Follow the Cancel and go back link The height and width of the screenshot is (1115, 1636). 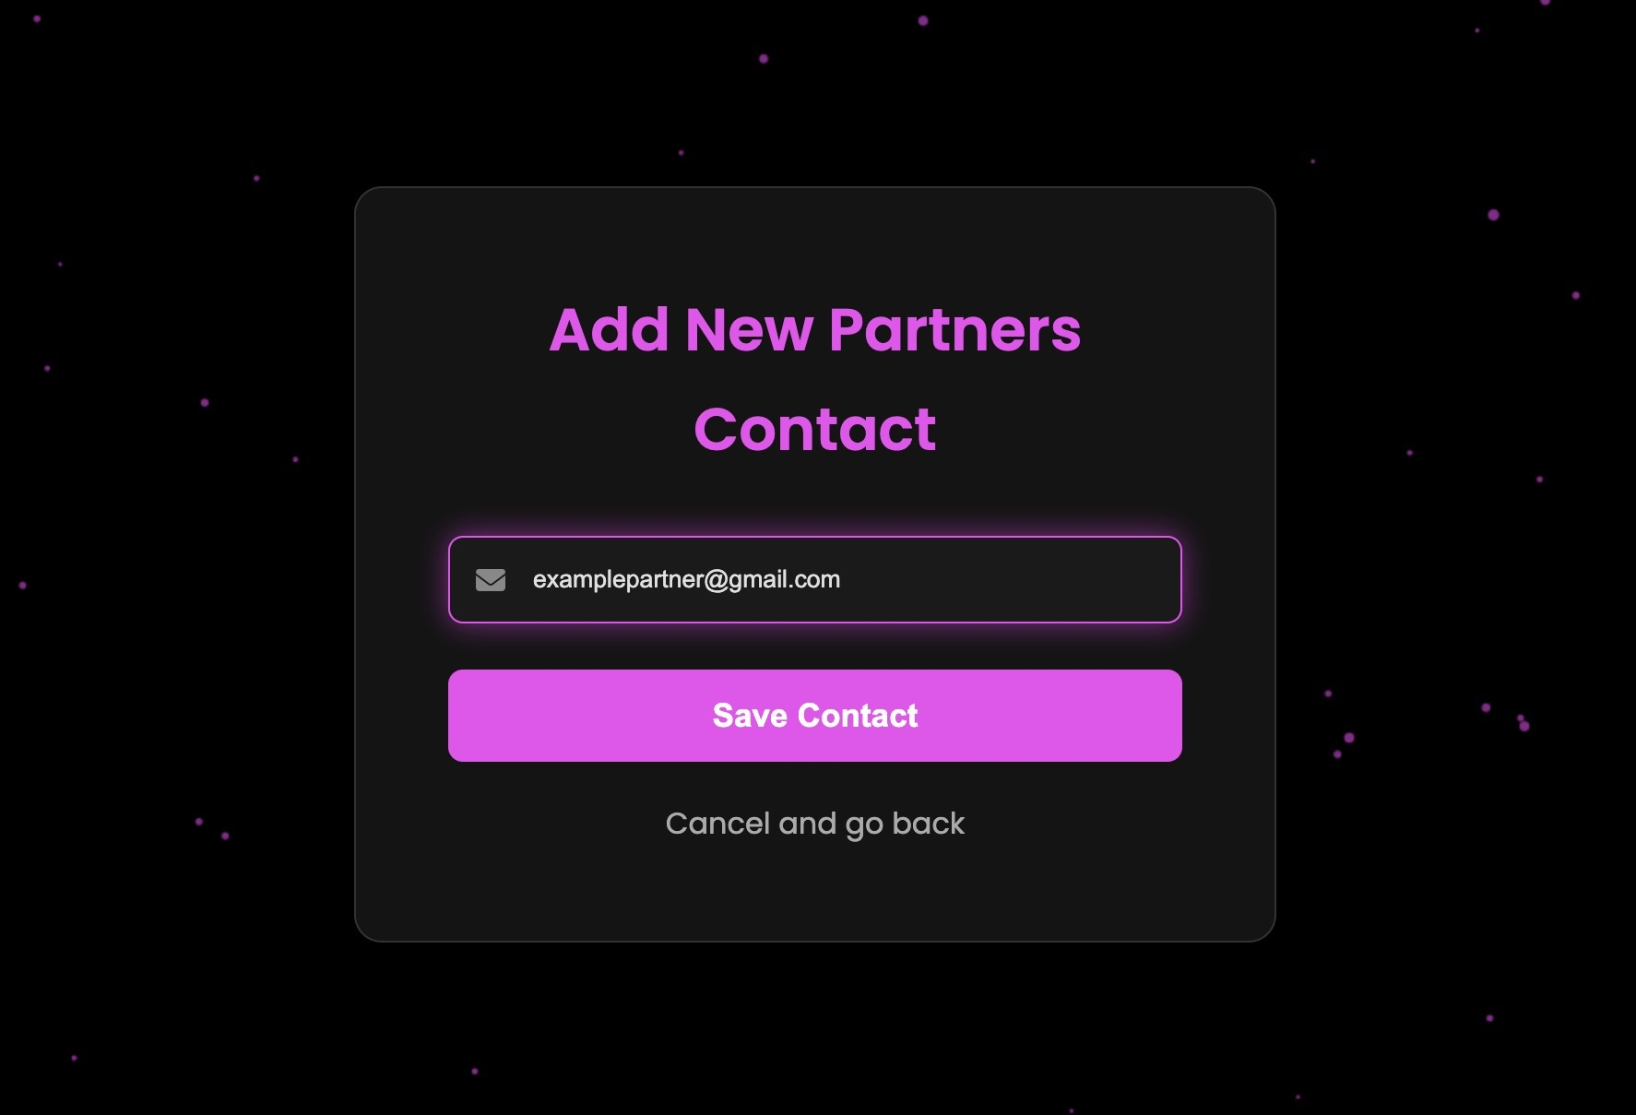click(814, 824)
